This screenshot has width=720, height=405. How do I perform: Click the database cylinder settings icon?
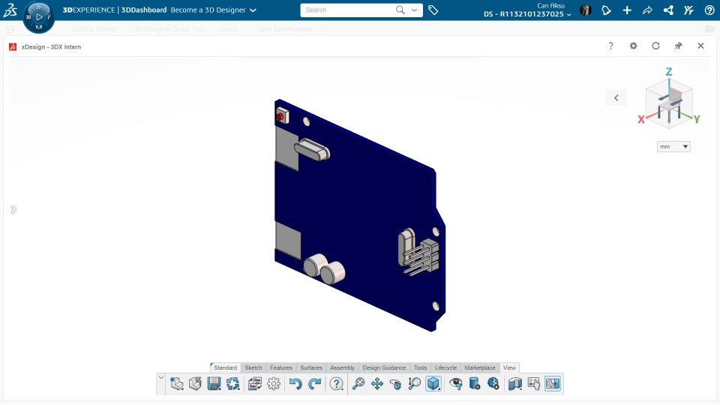tap(474, 383)
